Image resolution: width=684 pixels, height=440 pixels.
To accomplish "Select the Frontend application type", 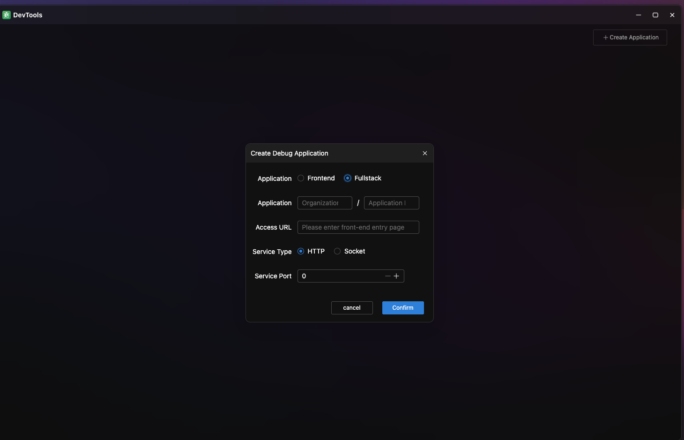I will (x=300, y=178).
